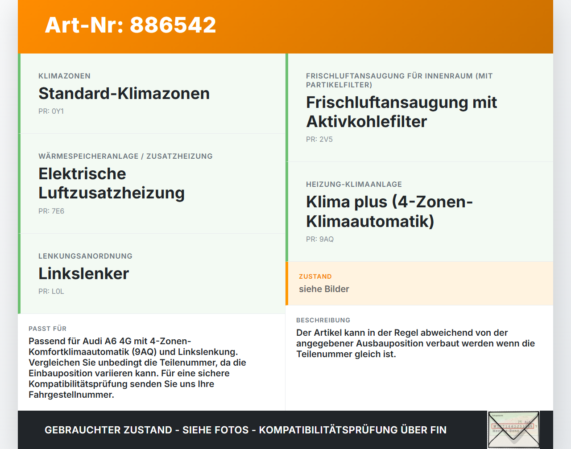Click the PR: 9AQ code
The height and width of the screenshot is (449, 571).
320,239
